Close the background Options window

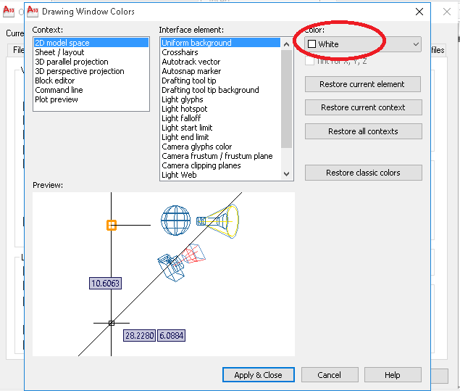point(447,12)
